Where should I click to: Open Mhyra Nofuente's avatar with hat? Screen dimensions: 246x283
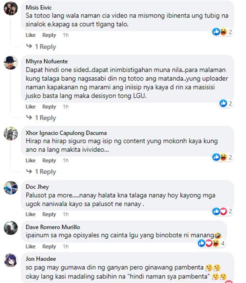pos(11,63)
